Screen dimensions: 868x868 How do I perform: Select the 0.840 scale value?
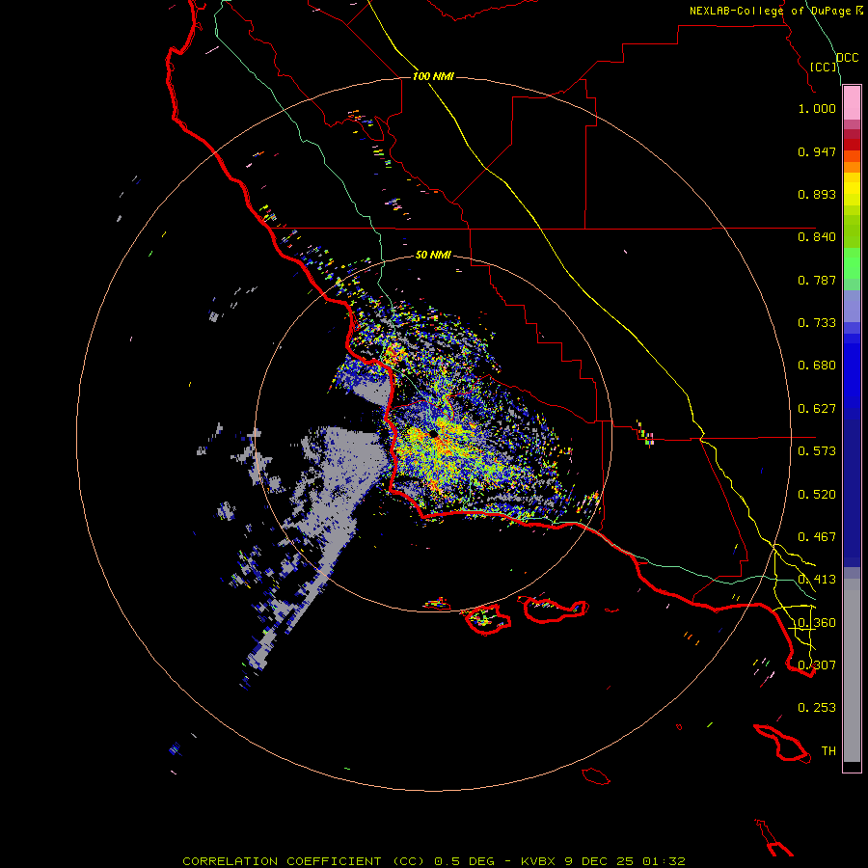[x=817, y=237]
